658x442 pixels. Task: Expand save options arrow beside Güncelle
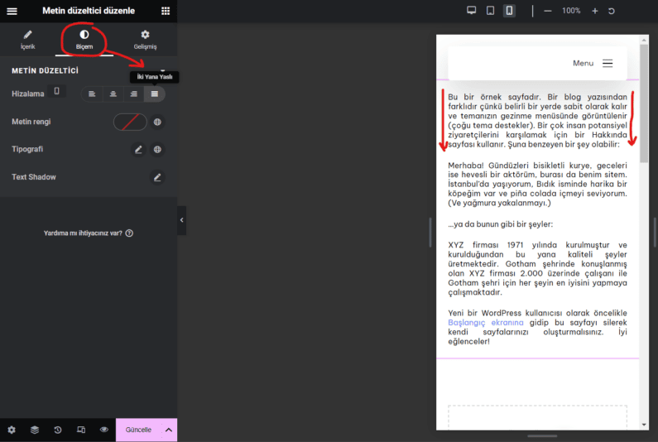point(169,430)
